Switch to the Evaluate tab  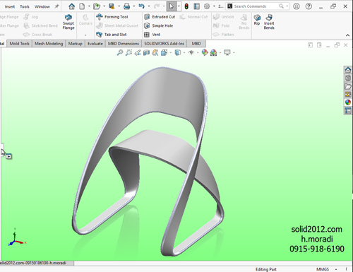pos(95,44)
